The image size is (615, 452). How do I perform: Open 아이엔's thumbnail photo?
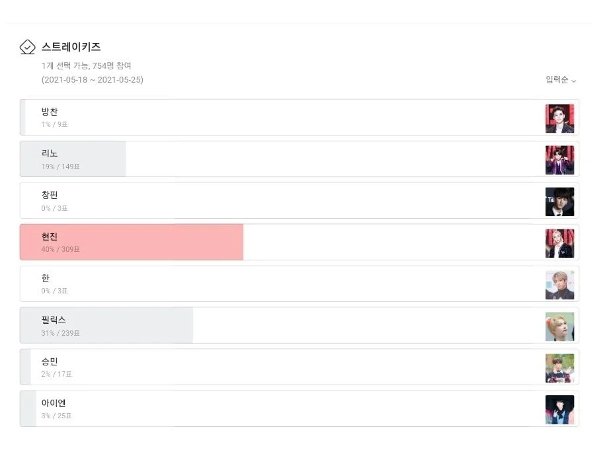point(559,410)
